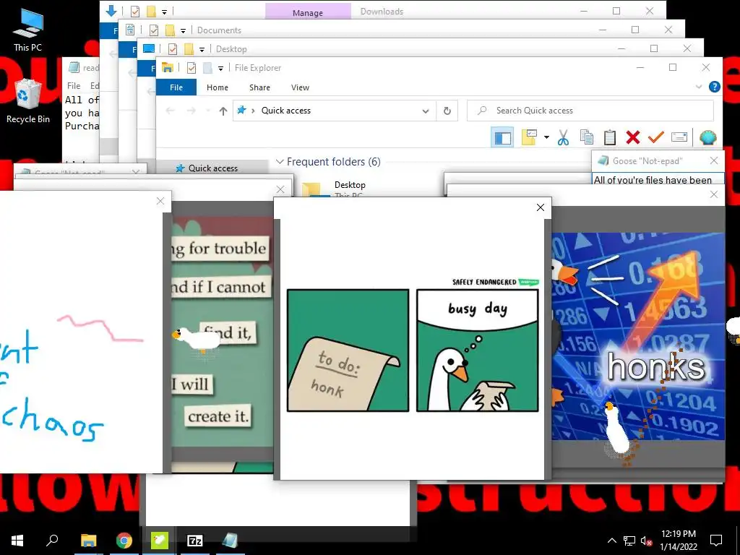The image size is (740, 555).
Task: Toggle the navigation pane toolbar icon
Action: (503, 137)
